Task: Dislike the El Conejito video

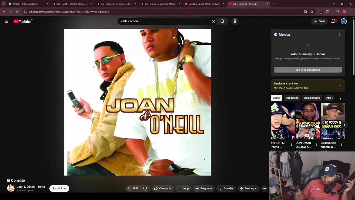Action: 145,189
